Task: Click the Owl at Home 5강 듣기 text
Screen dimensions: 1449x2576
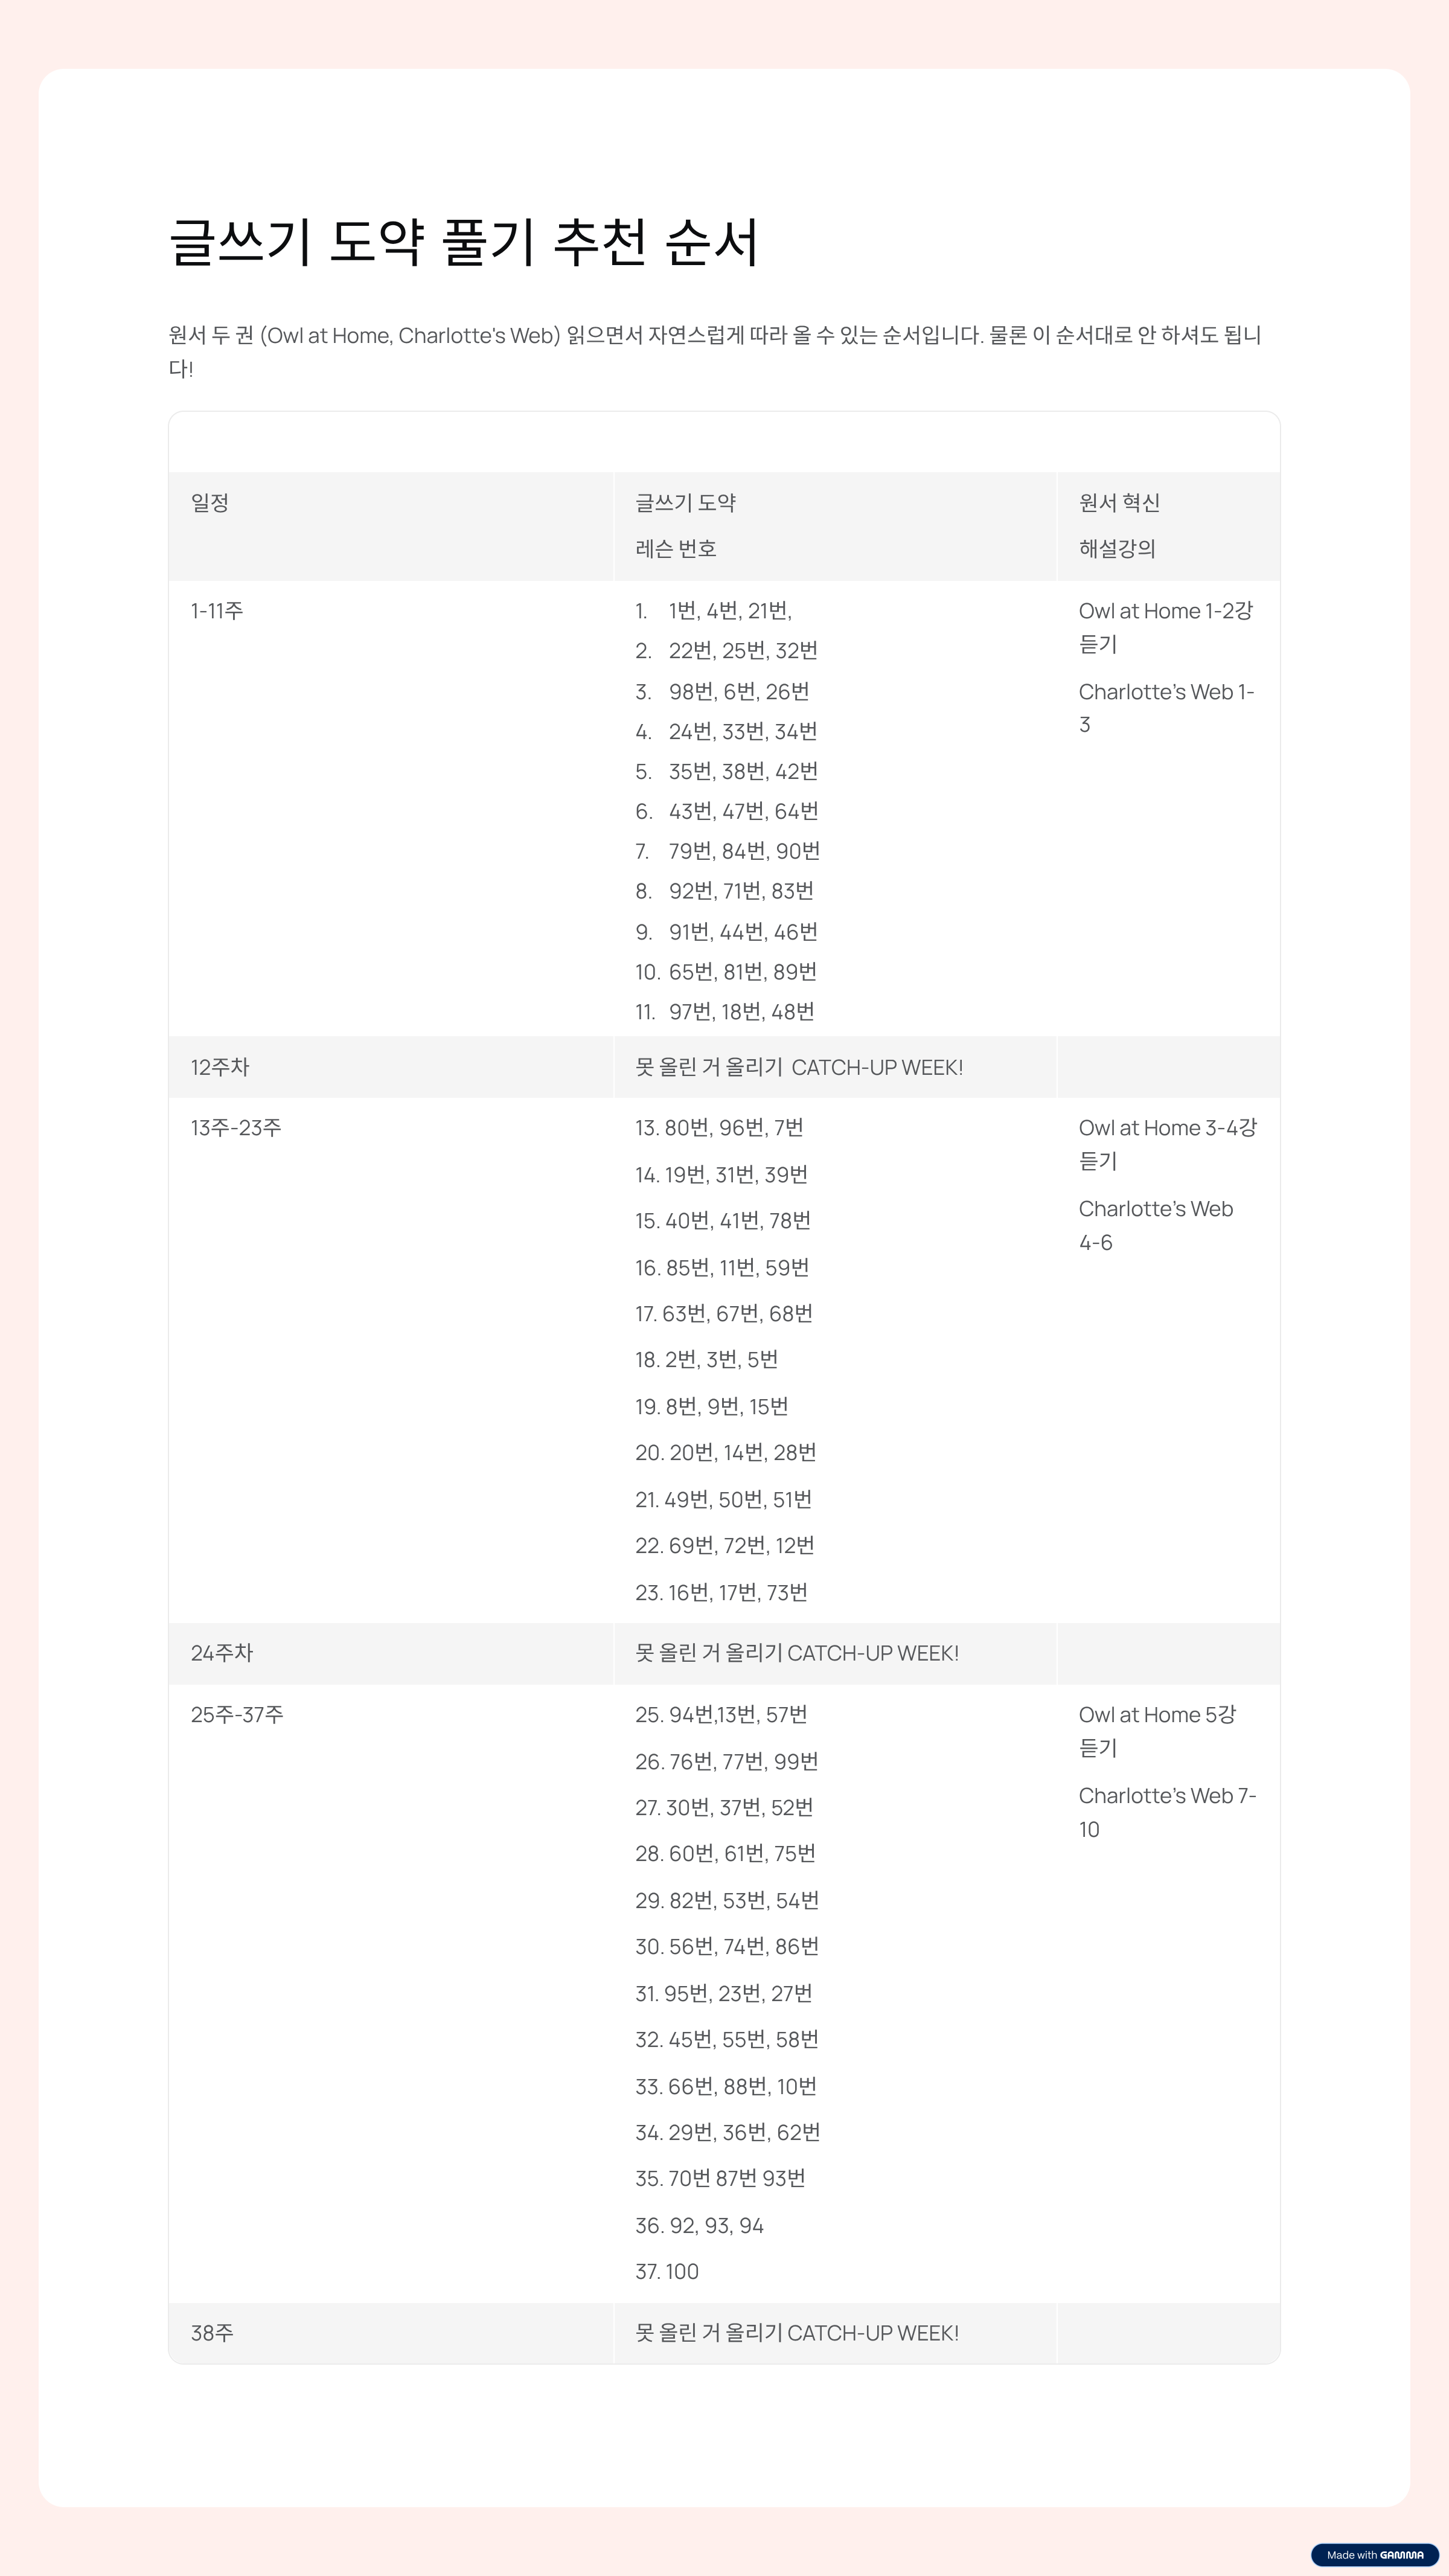Action: [1157, 1731]
